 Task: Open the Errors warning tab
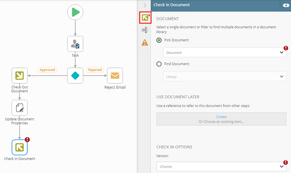[145, 43]
